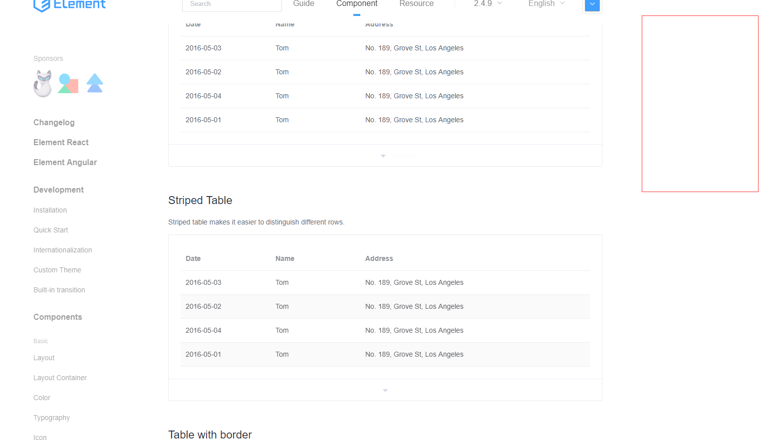Click the address in Striped Table 2016-05-04 row

pyautogui.click(x=414, y=330)
